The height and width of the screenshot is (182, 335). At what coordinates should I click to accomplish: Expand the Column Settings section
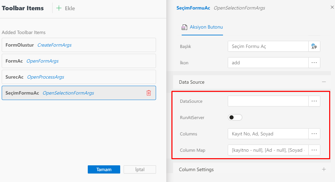point(324,169)
